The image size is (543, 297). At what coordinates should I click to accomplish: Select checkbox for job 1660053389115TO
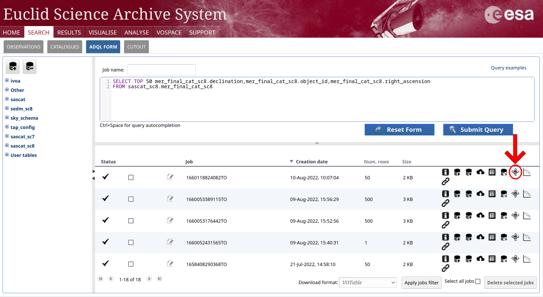pos(131,199)
